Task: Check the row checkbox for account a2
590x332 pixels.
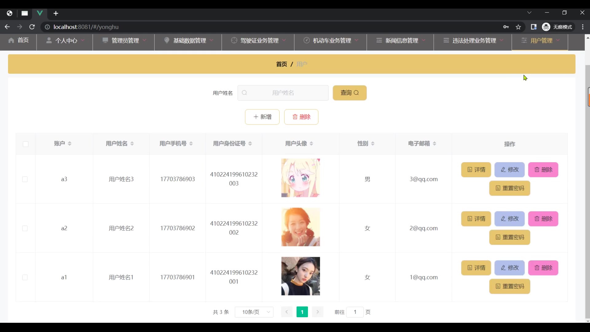Action: (x=25, y=228)
